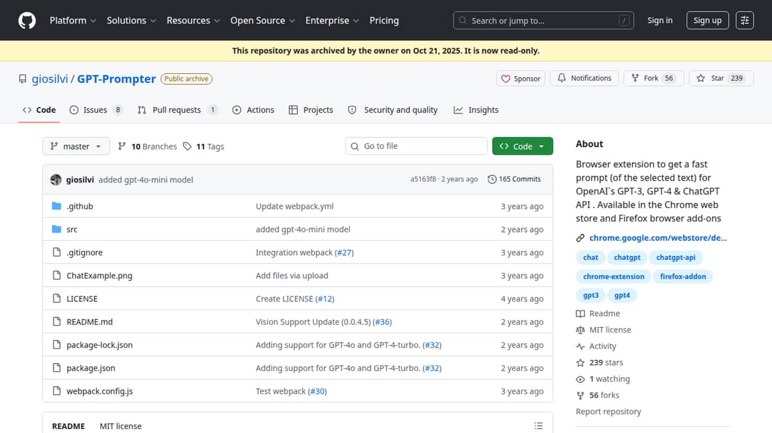The height and width of the screenshot is (433, 772).
Task: Open the Pricing link
Action: coord(384,21)
